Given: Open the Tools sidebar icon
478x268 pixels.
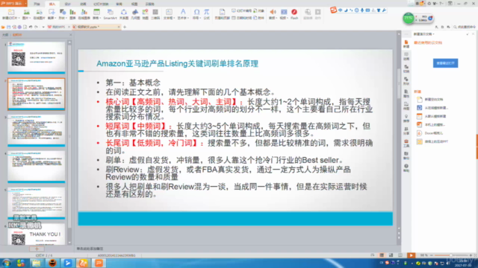Looking at the screenshot, I should (x=406, y=143).
